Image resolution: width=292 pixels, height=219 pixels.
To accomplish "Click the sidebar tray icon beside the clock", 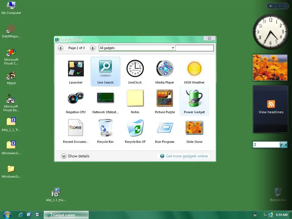I will click(271, 215).
